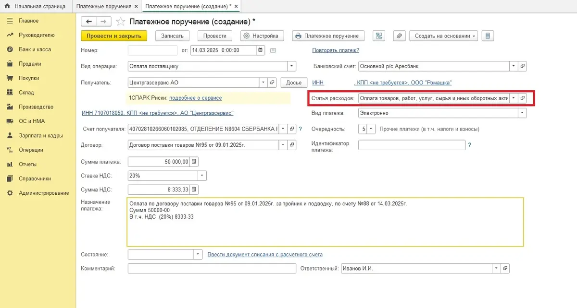Add form to favorites with star icon

(x=121, y=22)
